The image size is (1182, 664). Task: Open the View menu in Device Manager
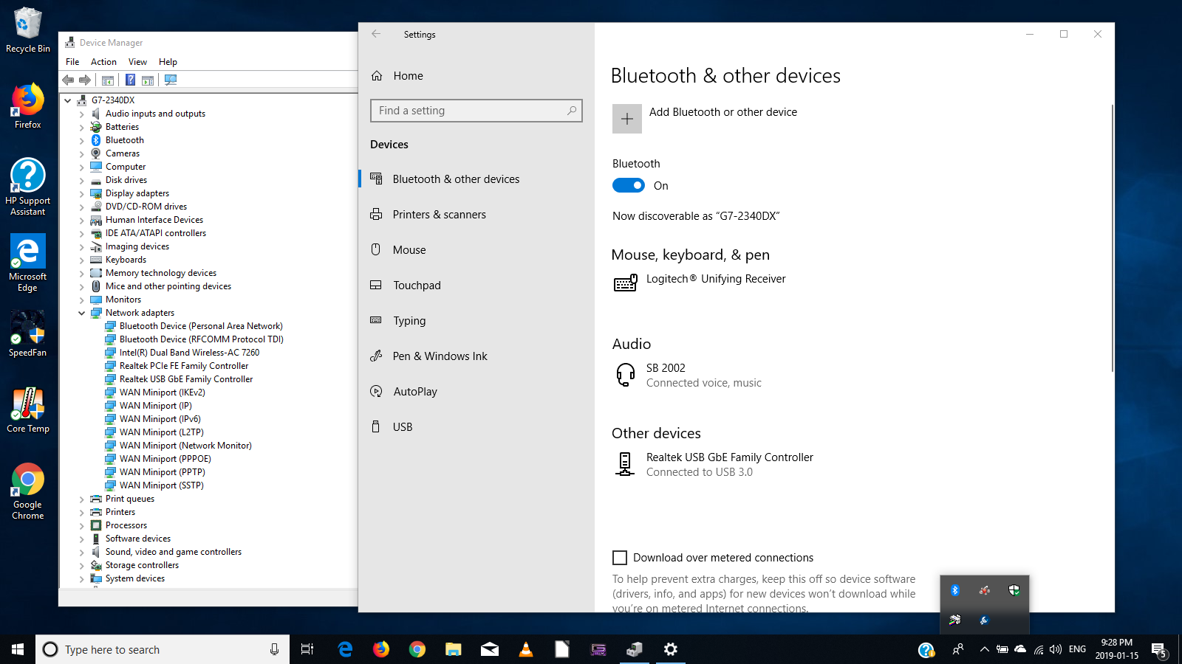(137, 62)
